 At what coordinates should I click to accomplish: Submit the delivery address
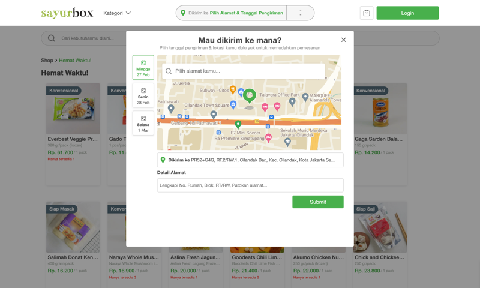(318, 202)
